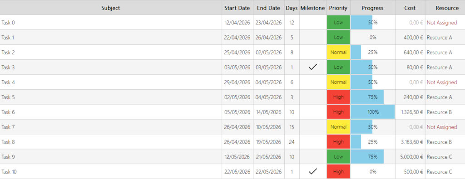
Task: Click the Normal priority cell of Task 2
Action: pyautogui.click(x=338, y=53)
